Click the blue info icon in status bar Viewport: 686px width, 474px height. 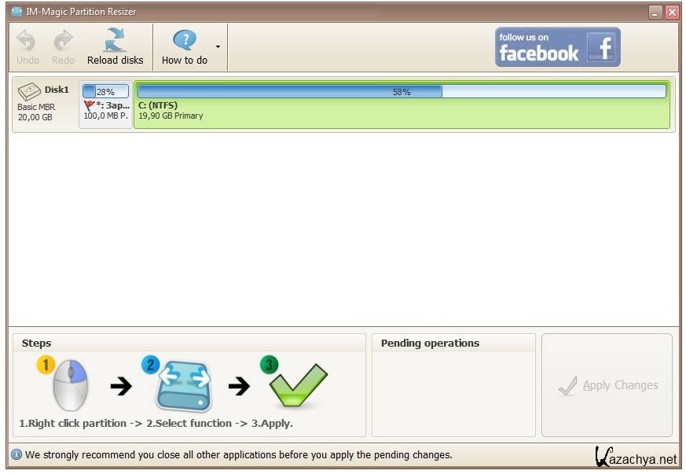(x=17, y=454)
